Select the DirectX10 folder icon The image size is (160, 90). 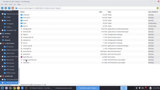[21, 18]
